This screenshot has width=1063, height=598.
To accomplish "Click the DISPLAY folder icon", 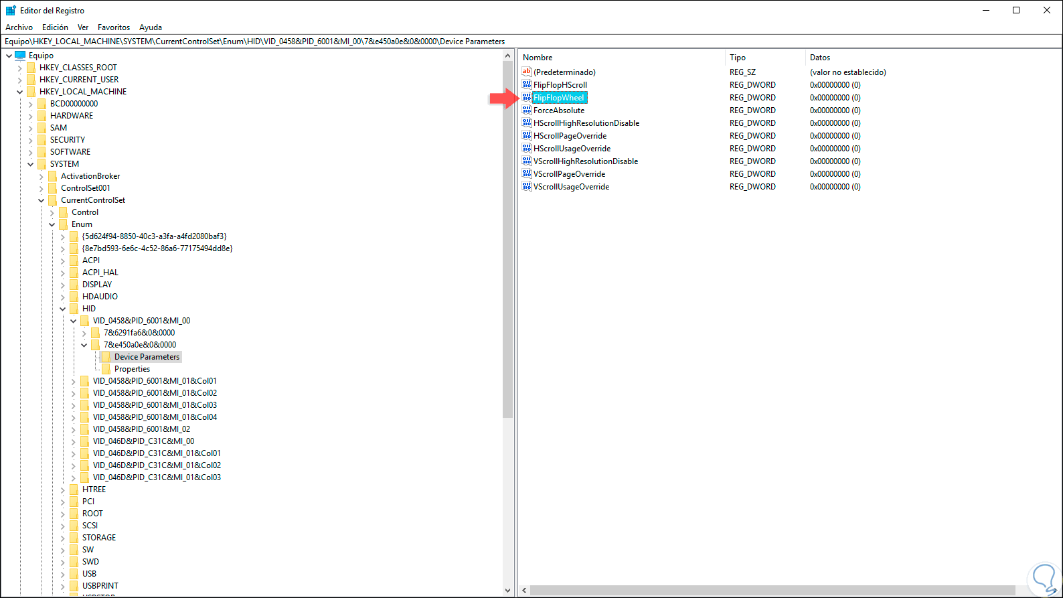I will tap(74, 285).
